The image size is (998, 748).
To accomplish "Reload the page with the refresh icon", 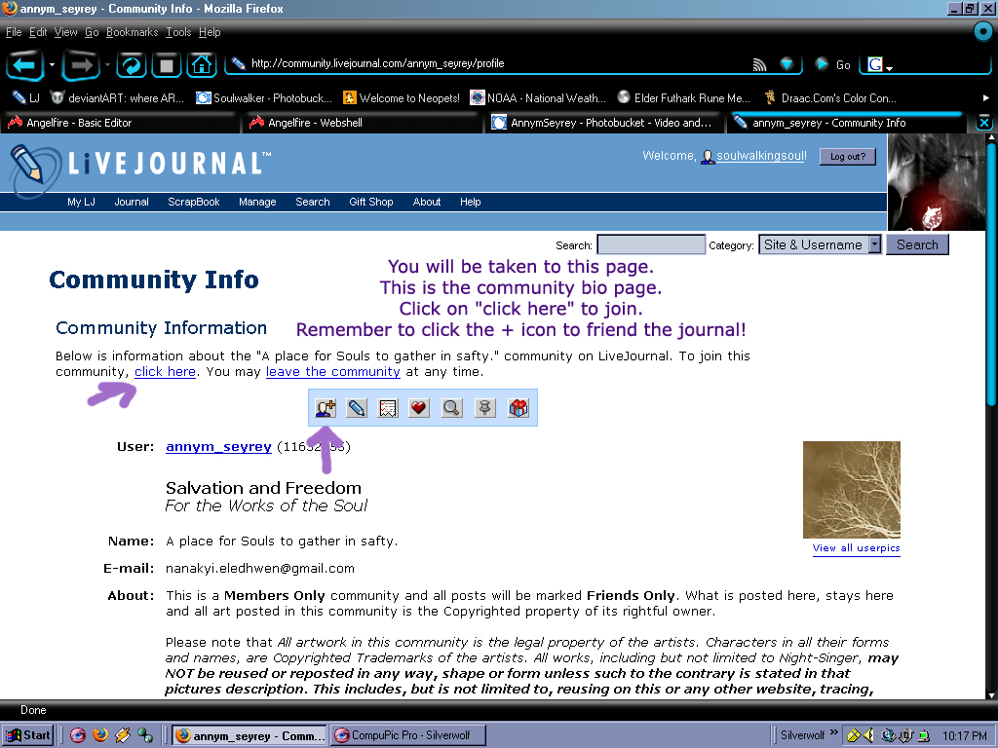I will click(132, 65).
